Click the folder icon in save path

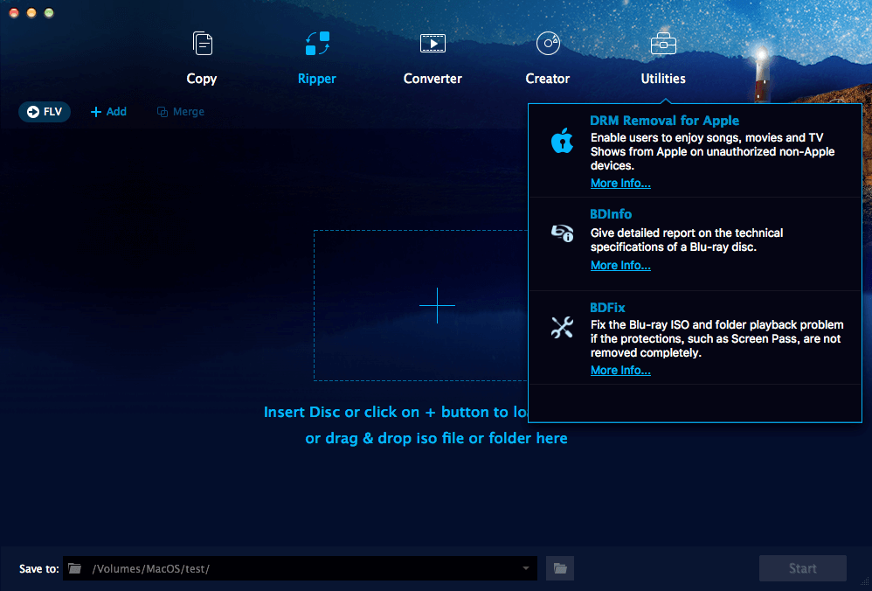pos(74,568)
